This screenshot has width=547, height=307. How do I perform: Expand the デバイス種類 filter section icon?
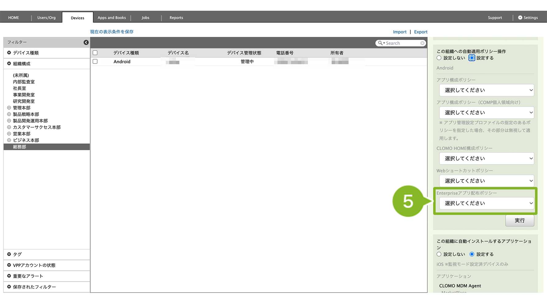[x=9, y=53]
